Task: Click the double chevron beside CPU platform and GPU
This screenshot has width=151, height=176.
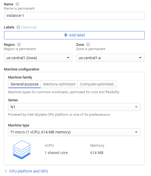Action: [x=6, y=171]
